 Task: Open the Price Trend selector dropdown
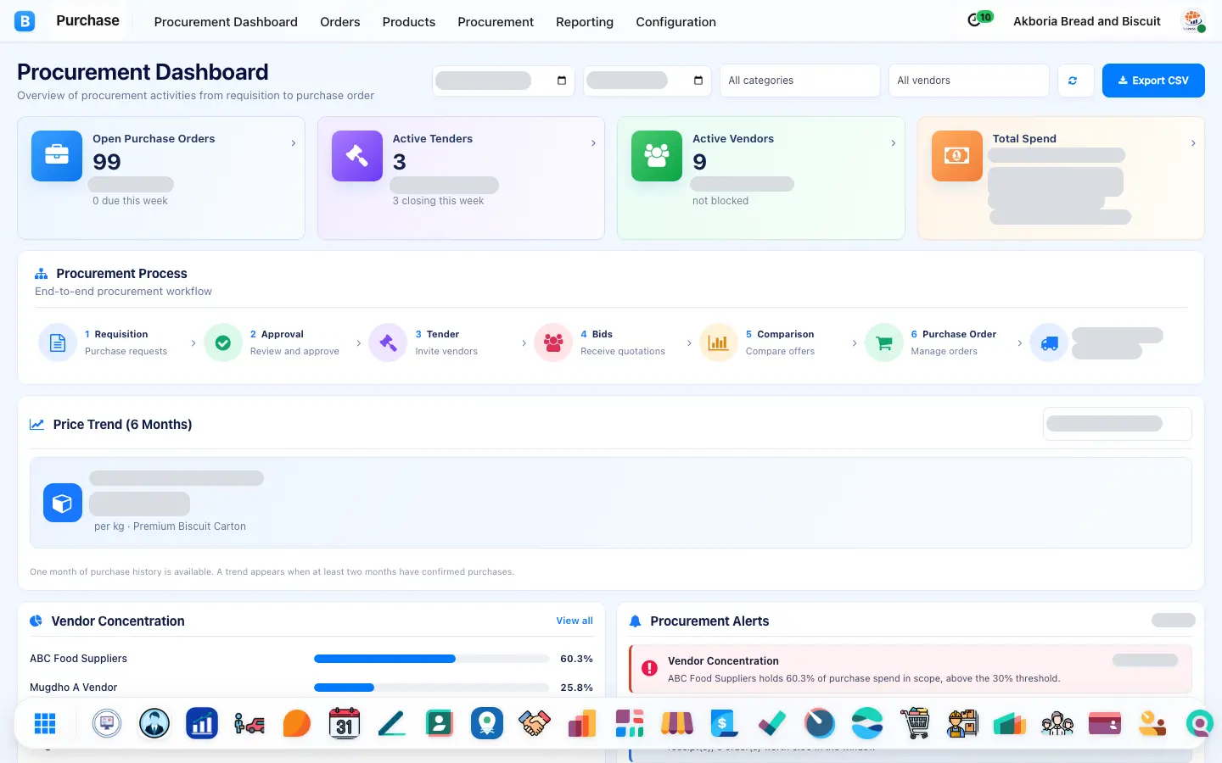tap(1117, 424)
